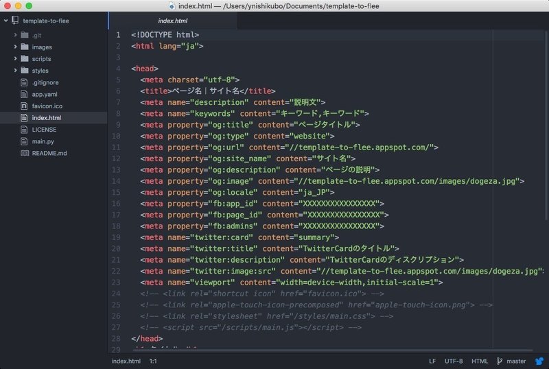Click the horizontal editor scrollbar
Image resolution: width=549 pixels, height=369 pixels.
333,350
